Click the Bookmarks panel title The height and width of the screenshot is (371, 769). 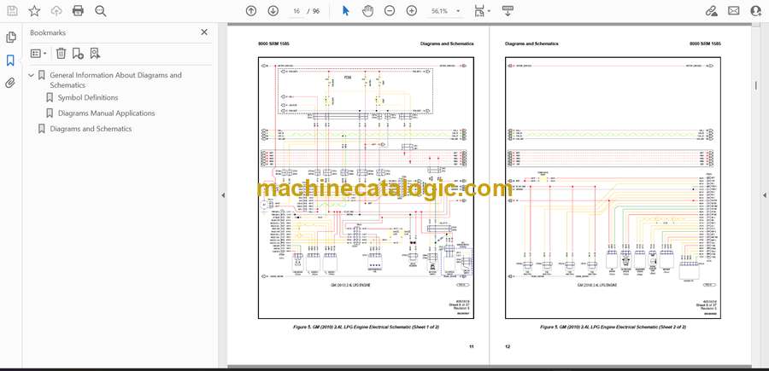click(x=48, y=32)
